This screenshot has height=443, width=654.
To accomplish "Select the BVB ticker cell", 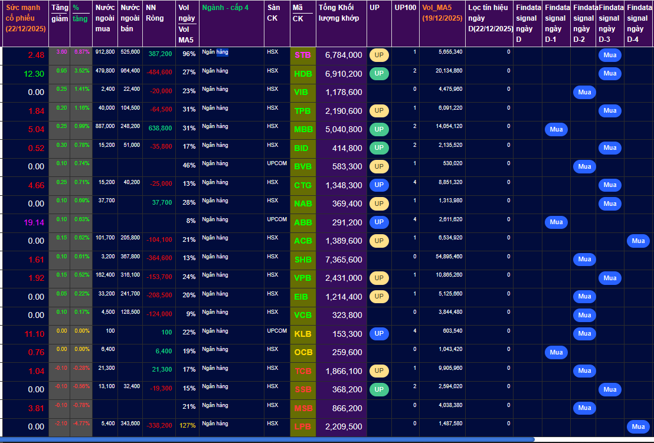I will (x=303, y=167).
